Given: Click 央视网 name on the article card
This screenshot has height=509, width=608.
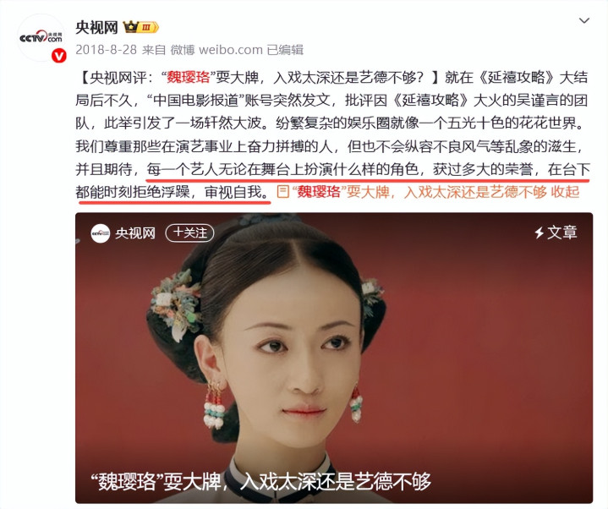Looking at the screenshot, I should [x=135, y=233].
